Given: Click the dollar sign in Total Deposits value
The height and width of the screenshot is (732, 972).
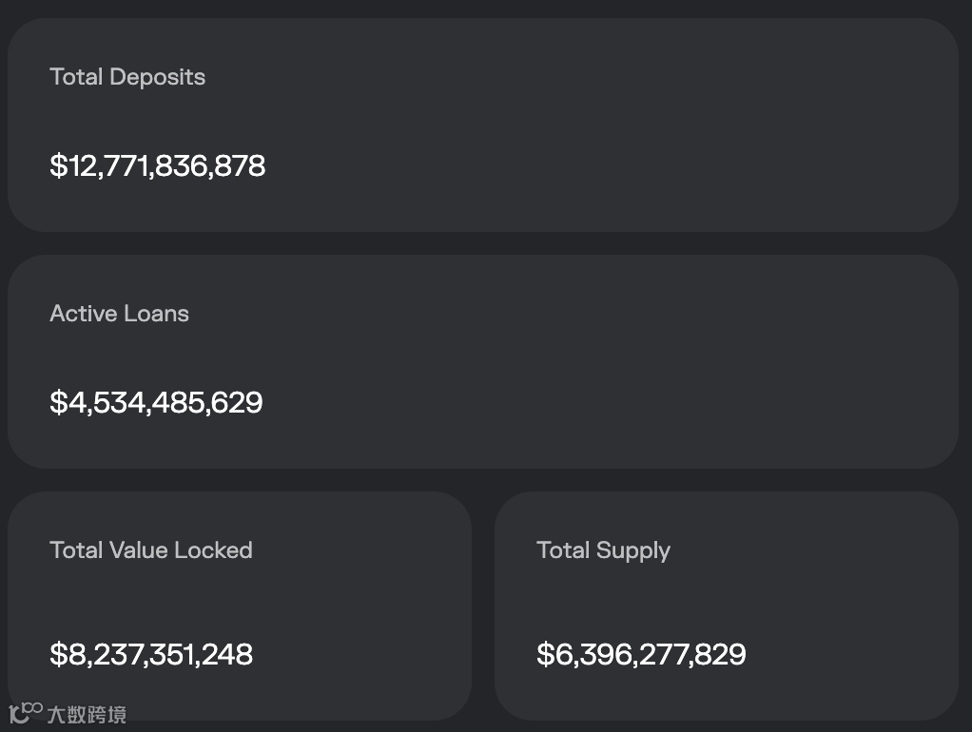Looking at the screenshot, I should click(57, 166).
